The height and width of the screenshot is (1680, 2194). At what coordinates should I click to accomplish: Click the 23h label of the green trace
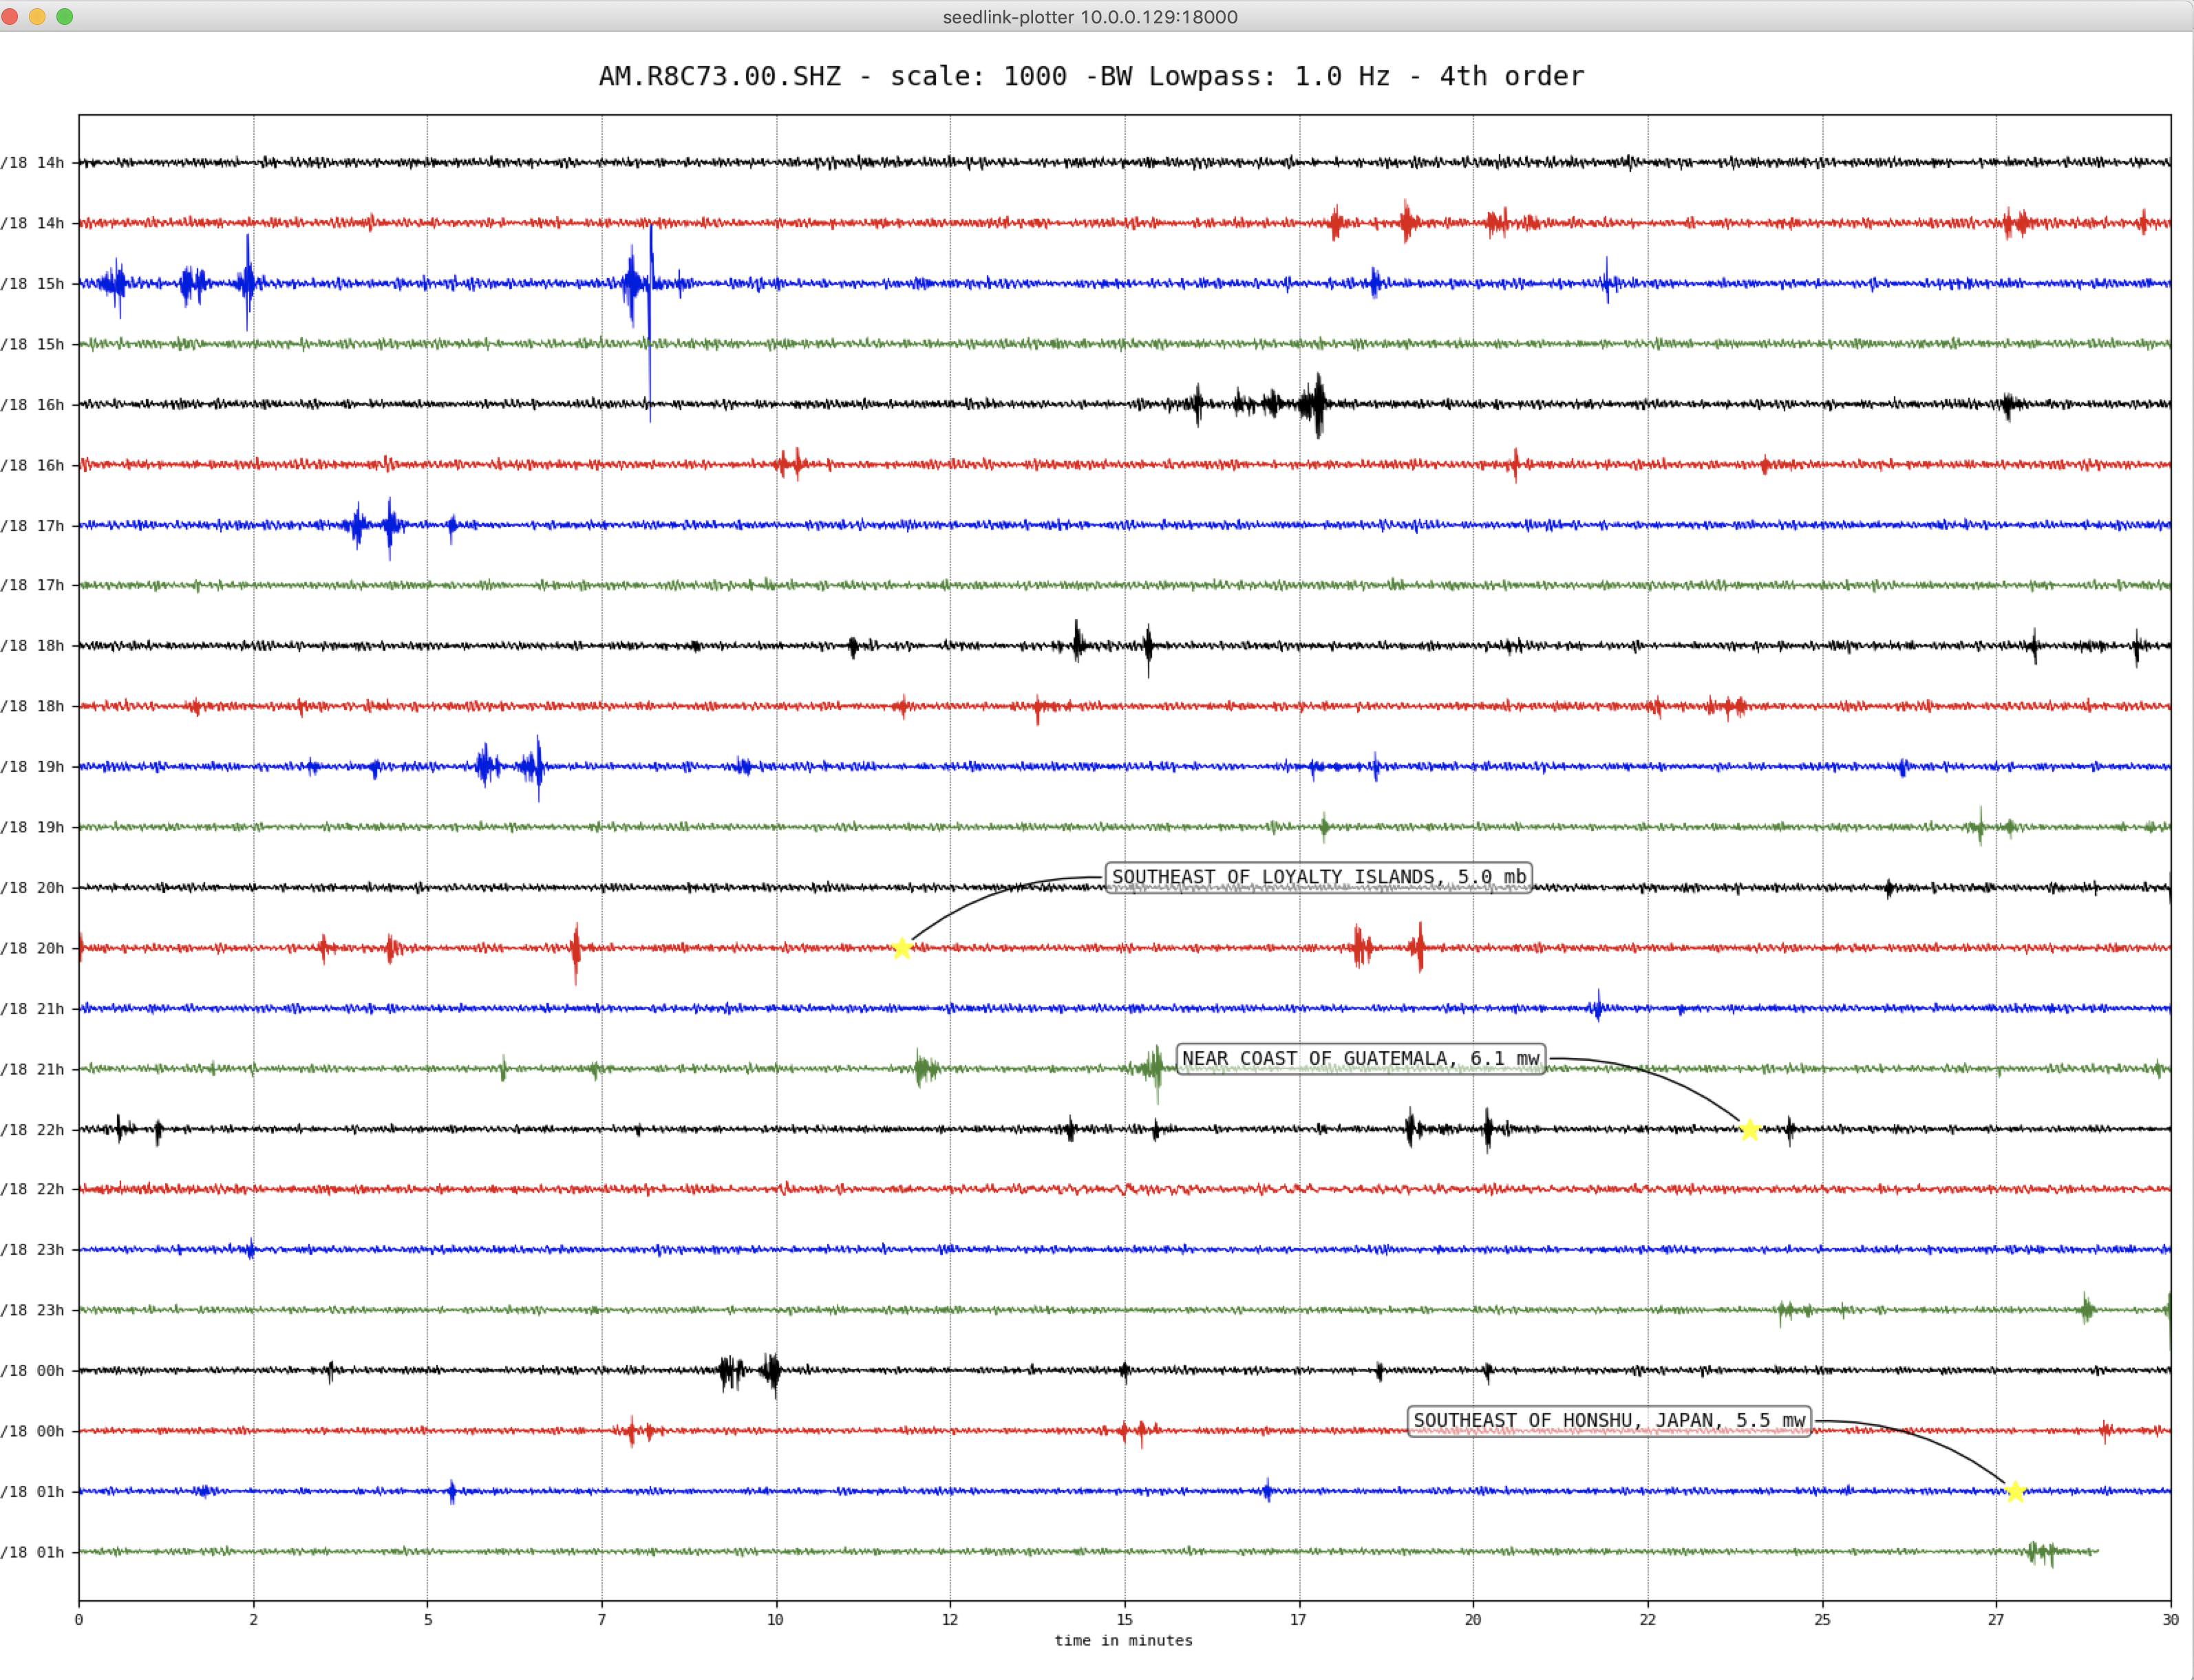[32, 1310]
